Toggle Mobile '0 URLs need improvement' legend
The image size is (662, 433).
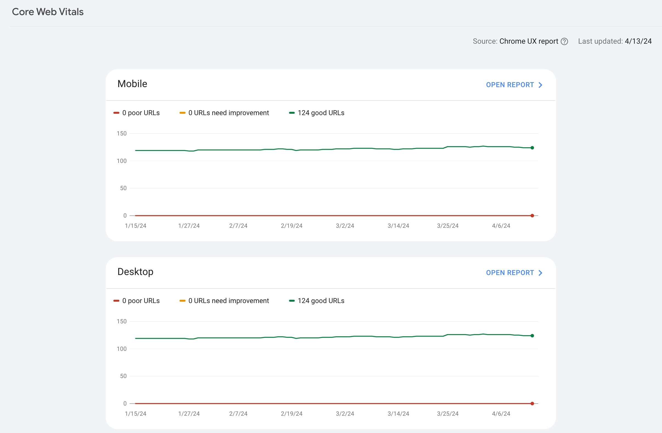(x=224, y=113)
